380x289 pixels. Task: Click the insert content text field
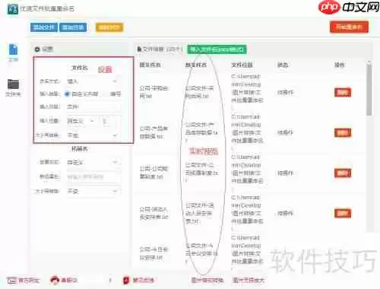[x=93, y=107]
